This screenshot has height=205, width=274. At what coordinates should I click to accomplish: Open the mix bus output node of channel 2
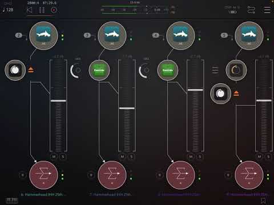[43, 175]
